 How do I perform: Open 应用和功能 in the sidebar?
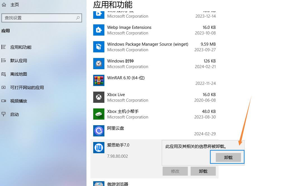pyautogui.click(x=21, y=47)
